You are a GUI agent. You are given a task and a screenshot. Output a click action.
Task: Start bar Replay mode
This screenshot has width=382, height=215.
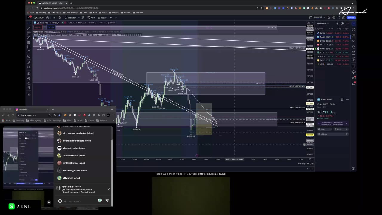click(x=102, y=18)
